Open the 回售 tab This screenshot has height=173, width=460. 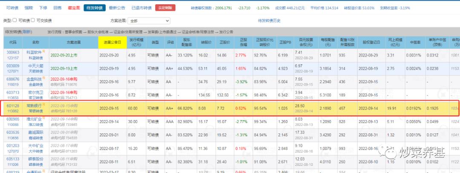coord(57,8)
